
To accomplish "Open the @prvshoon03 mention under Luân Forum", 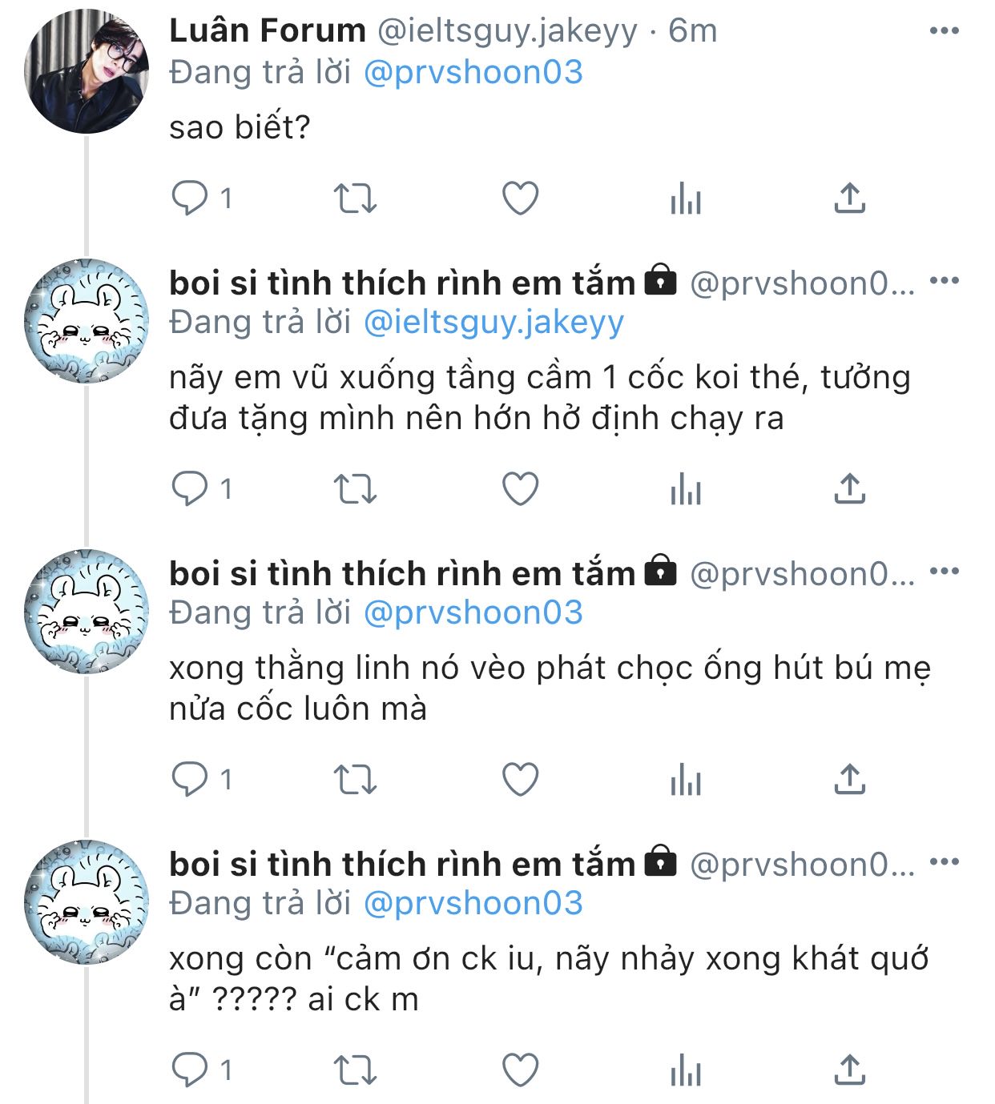I will coord(473,72).
